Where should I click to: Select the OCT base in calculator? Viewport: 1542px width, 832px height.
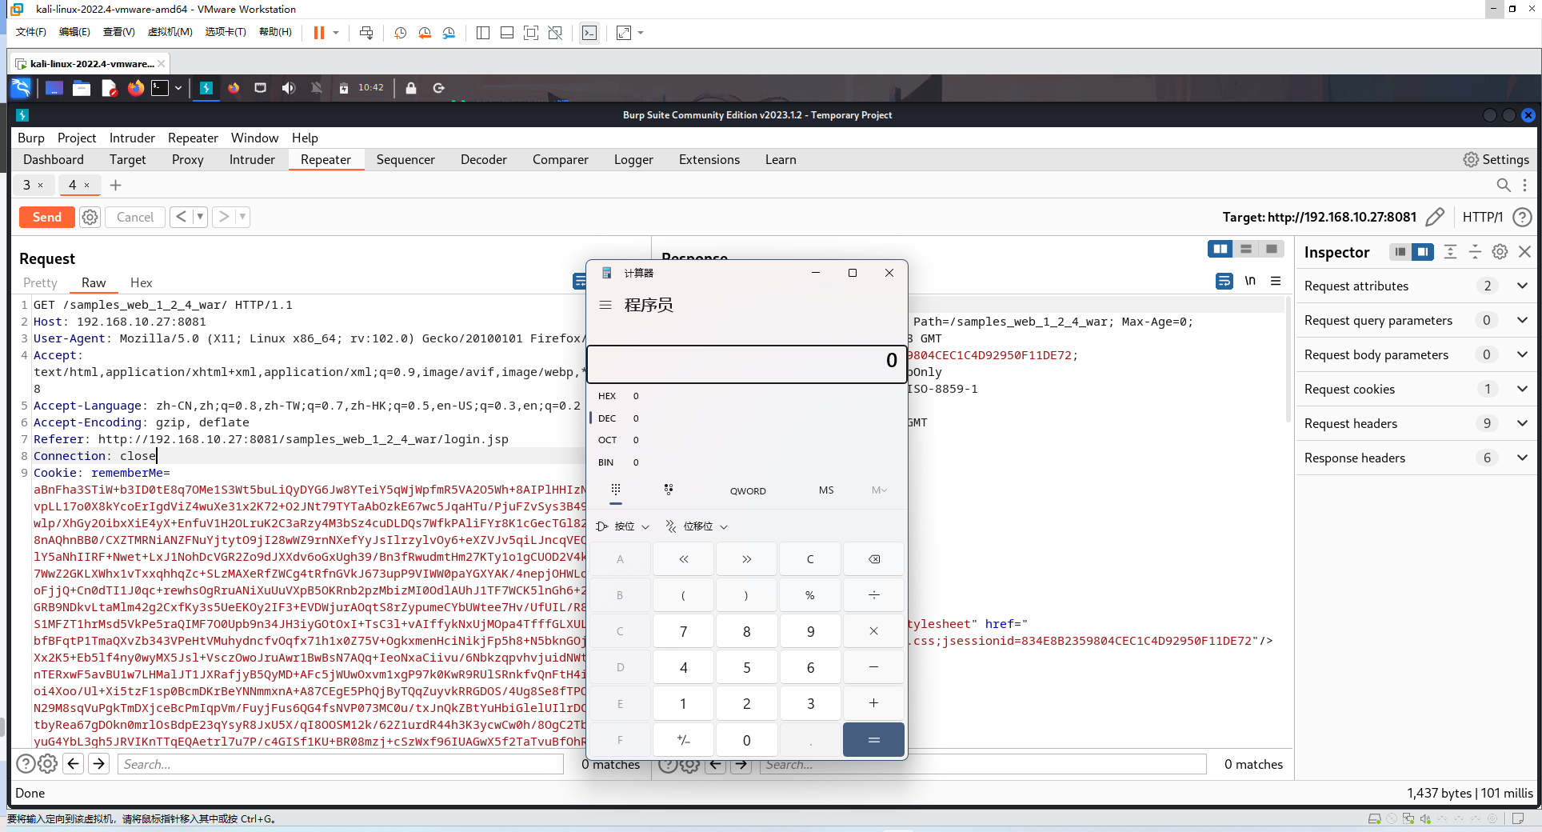(x=607, y=440)
